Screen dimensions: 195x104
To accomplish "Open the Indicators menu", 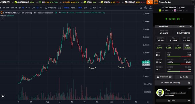I will click(x=50, y=8).
